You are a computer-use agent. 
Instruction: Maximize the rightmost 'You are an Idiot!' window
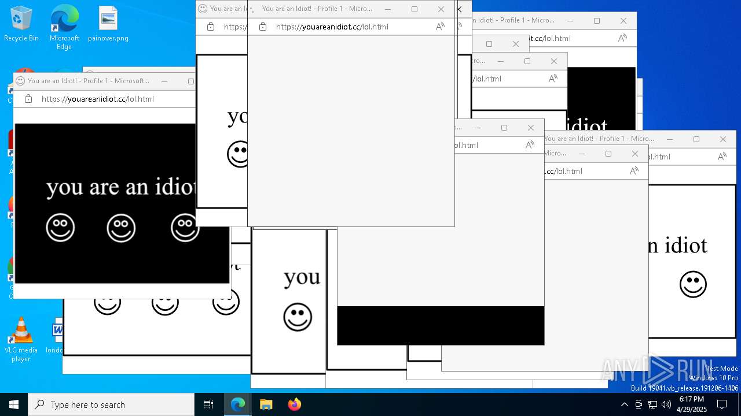[x=696, y=139]
